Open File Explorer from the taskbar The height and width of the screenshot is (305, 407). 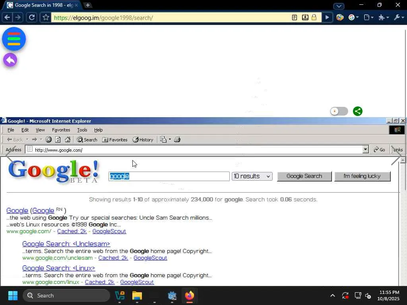(x=137, y=295)
